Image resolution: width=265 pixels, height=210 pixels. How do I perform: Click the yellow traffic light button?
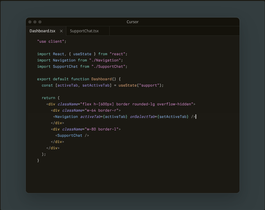[35, 22]
